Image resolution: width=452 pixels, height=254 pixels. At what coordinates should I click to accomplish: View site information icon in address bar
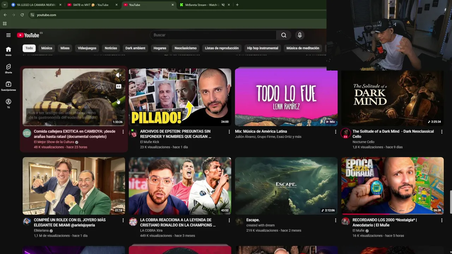32,15
